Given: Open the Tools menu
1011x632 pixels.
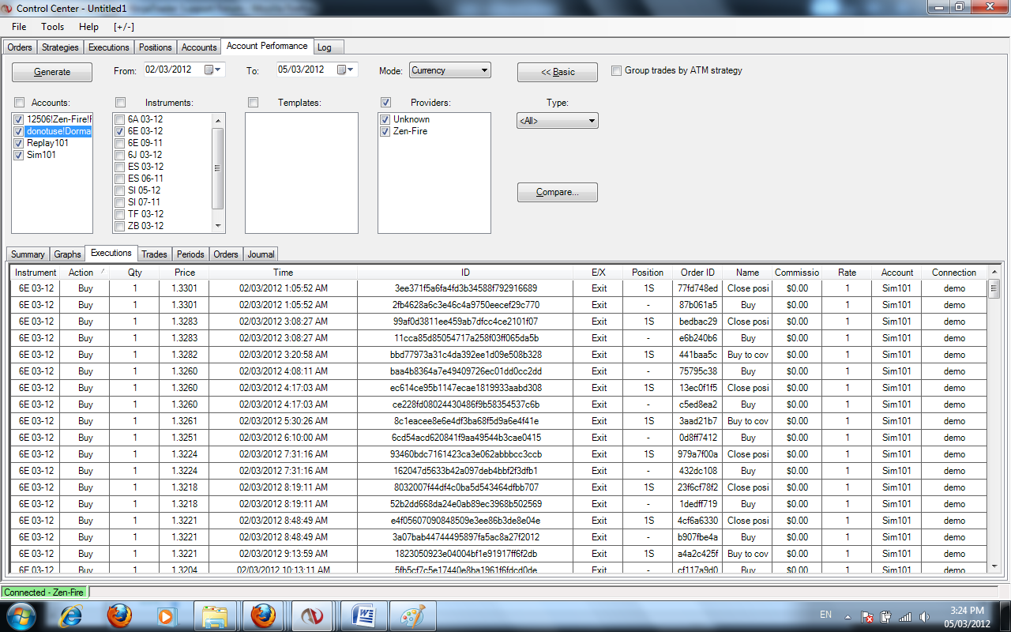Looking at the screenshot, I should [x=53, y=27].
